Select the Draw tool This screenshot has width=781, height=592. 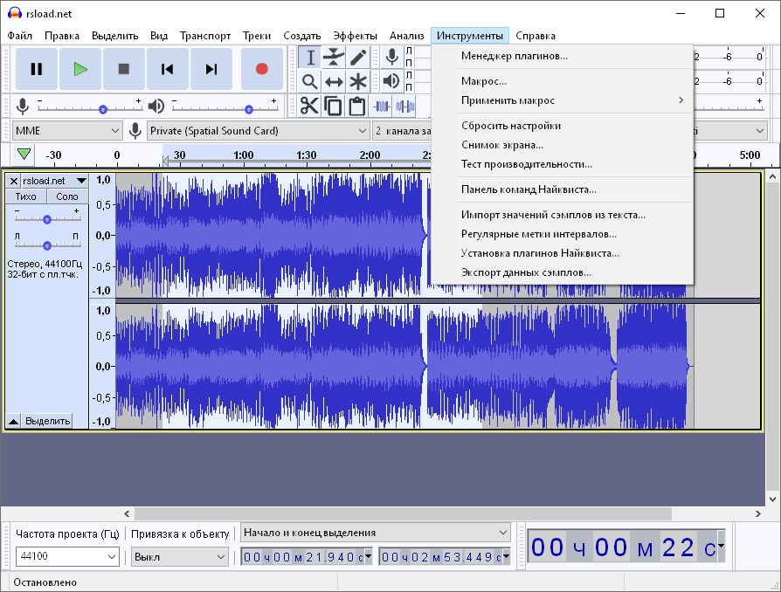coord(359,57)
